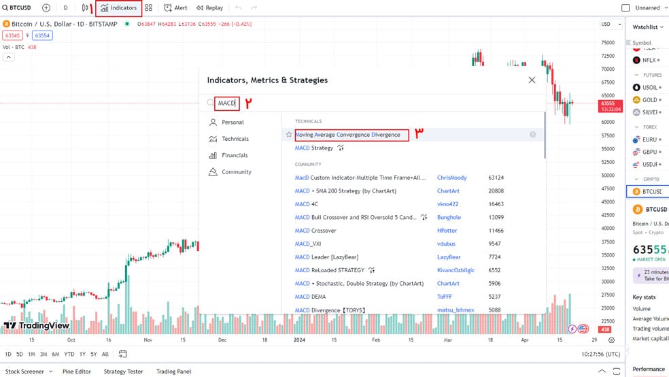Open the USD currency dropdown

[611, 24]
